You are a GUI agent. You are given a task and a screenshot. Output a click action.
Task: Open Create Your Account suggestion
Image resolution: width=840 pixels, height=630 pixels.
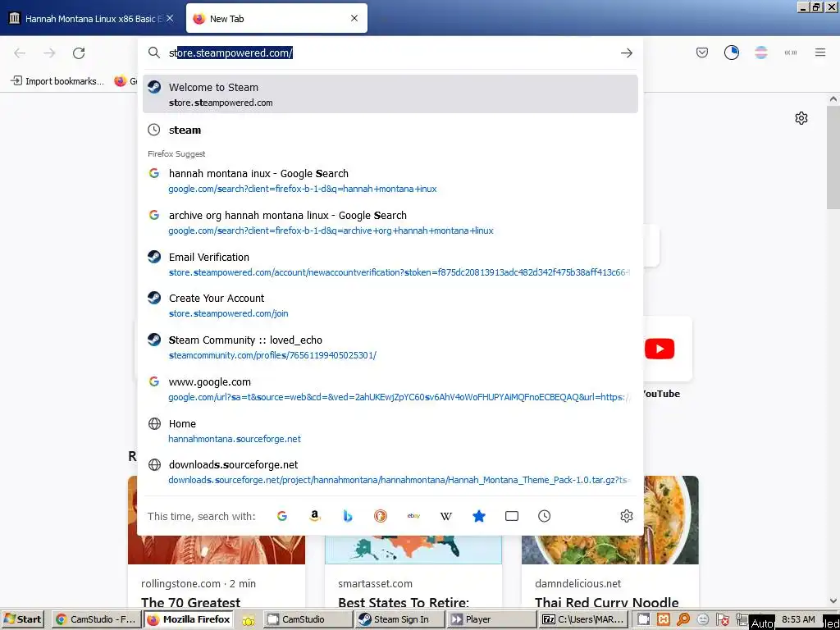coord(390,305)
